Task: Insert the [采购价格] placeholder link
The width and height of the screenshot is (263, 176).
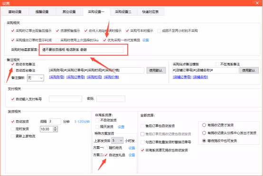Action: pyautogui.click(x=112, y=77)
